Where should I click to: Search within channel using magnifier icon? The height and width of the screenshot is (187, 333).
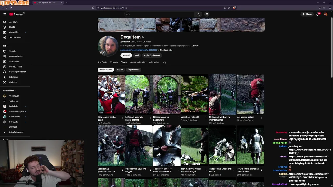tap(164, 62)
